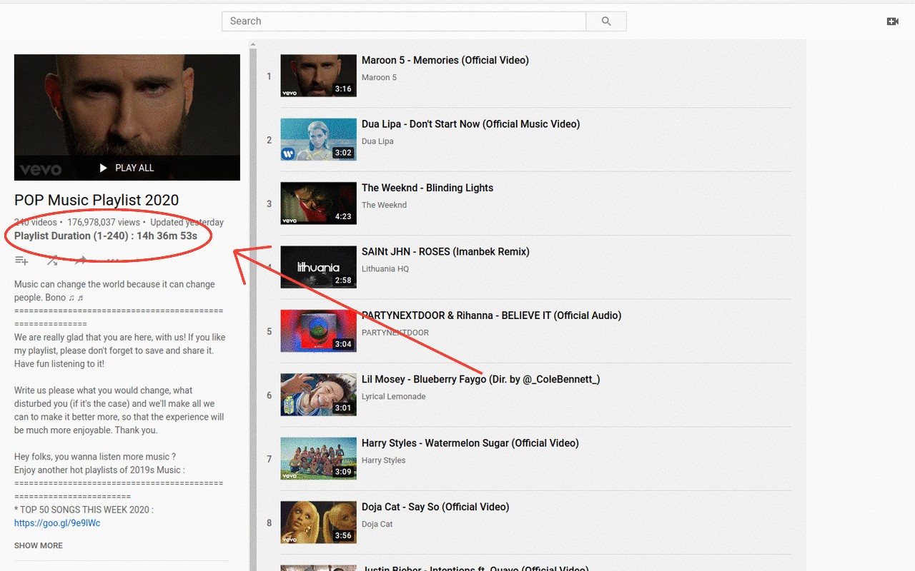
Task: Click the '176,978,037 views' text
Action: [x=104, y=223]
